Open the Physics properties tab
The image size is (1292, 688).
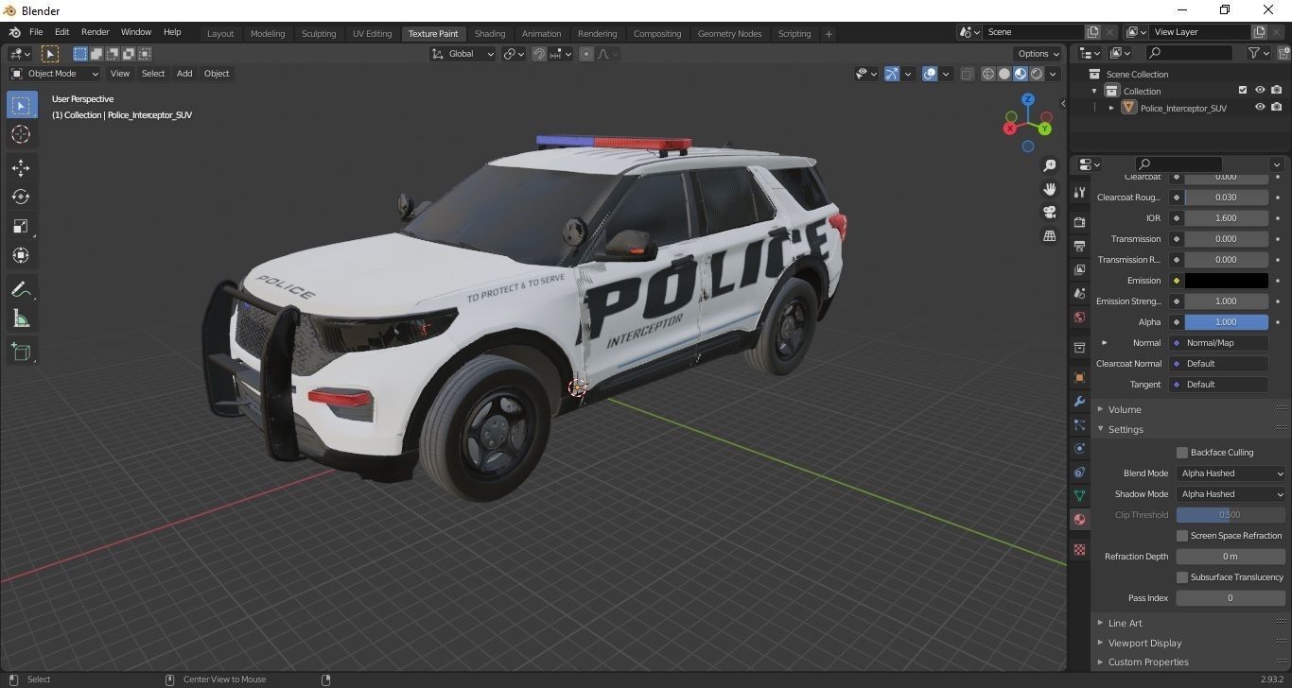(x=1079, y=448)
